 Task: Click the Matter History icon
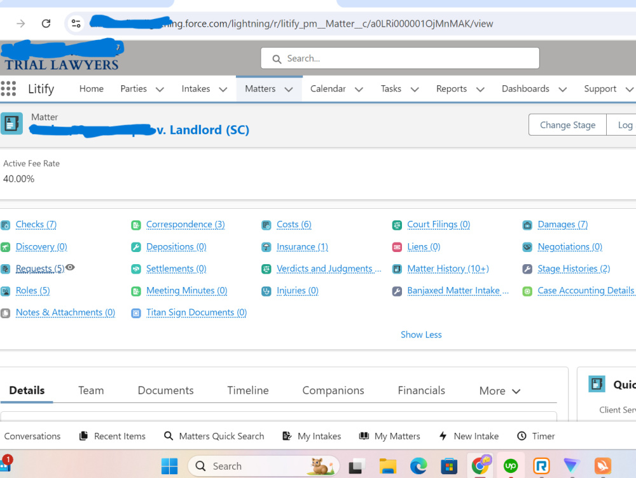[397, 269]
